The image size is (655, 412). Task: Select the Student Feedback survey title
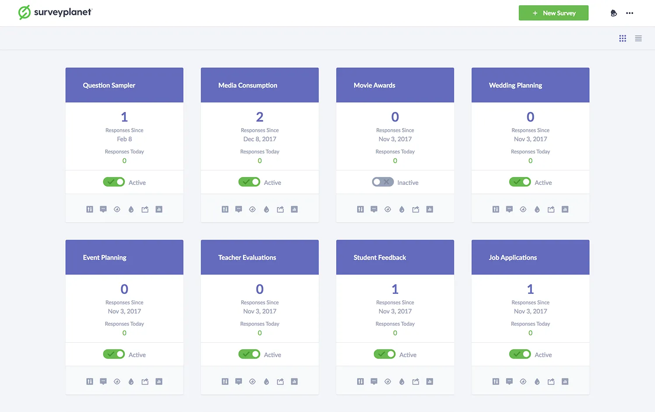coord(379,257)
